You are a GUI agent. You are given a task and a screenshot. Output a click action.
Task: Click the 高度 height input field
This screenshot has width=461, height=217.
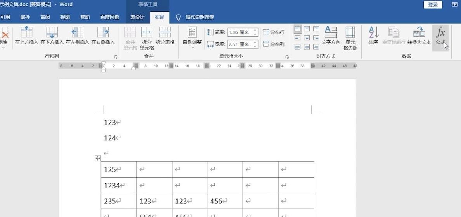[x=240, y=32]
